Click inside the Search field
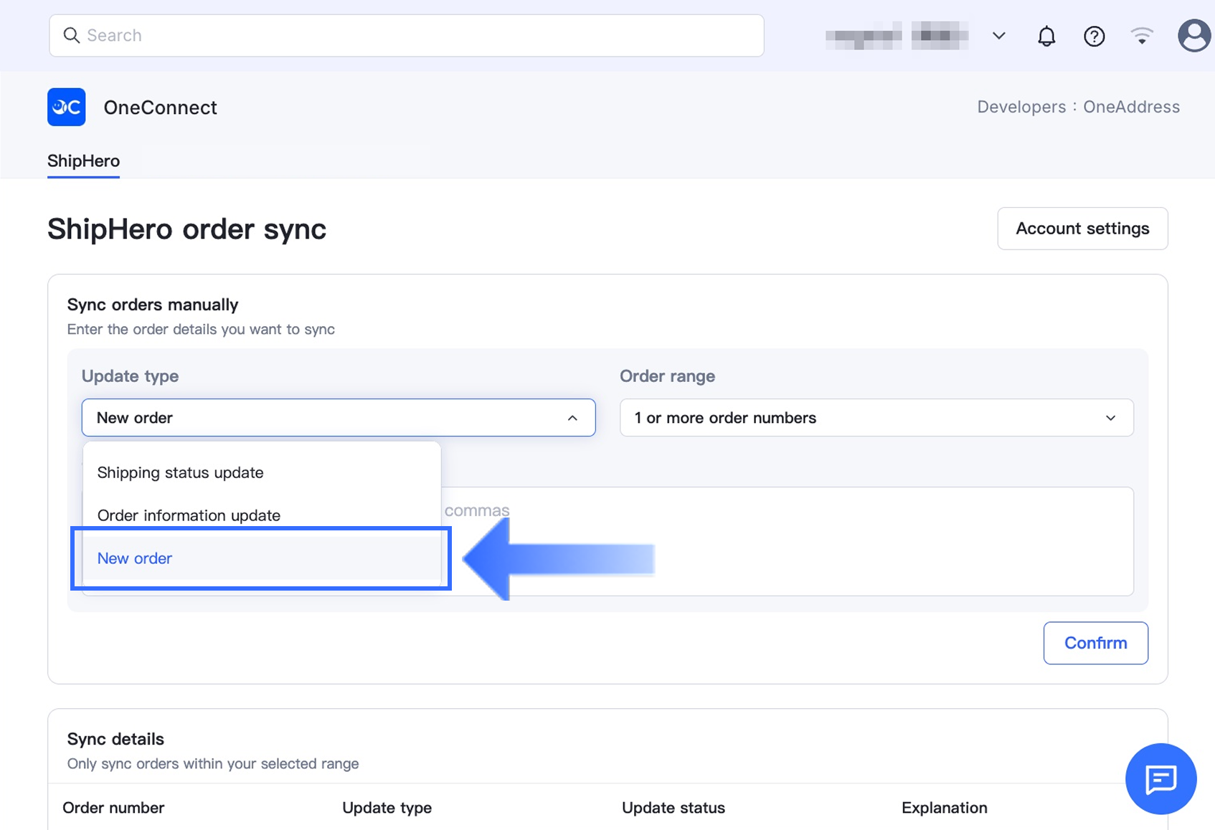 (x=416, y=35)
